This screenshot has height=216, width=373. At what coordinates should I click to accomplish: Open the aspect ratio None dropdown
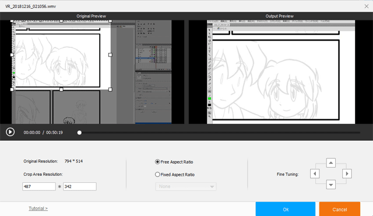point(186,186)
